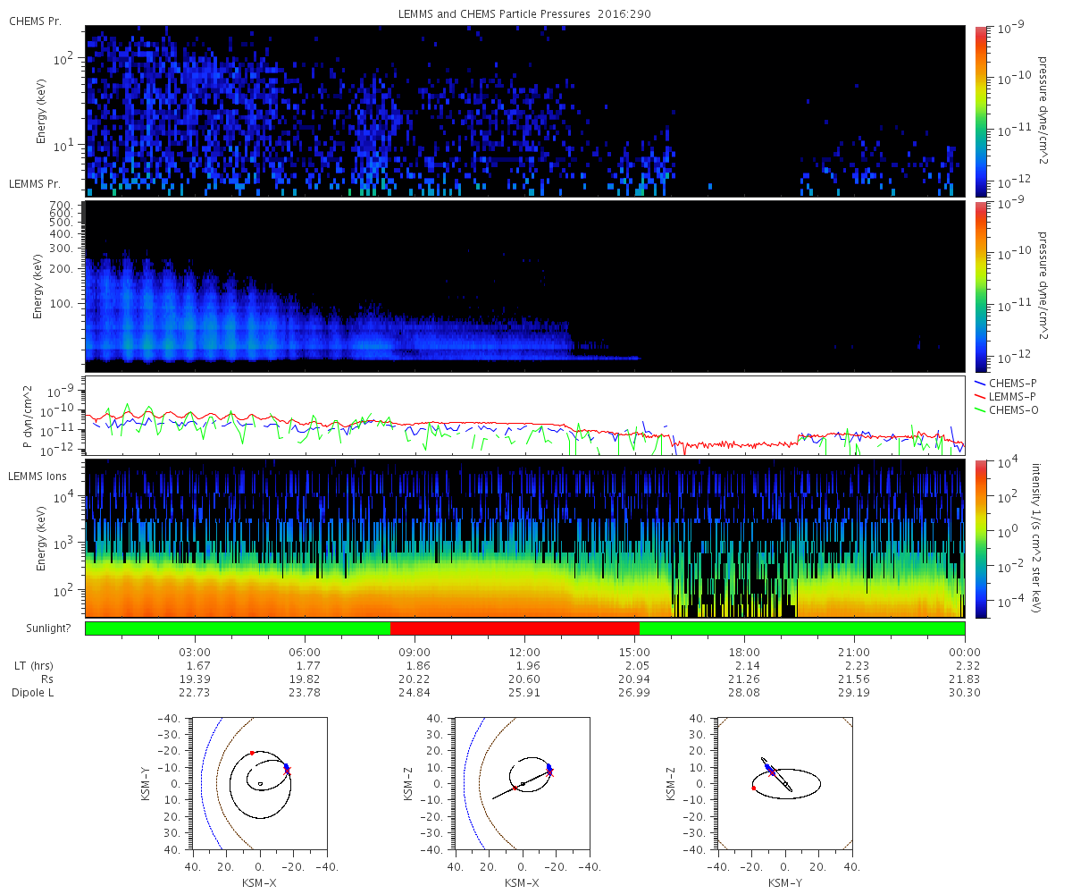This screenshot has width=1072, height=894.
Task: Click the first green segment of the Sunlight bar
Action: pos(238,628)
